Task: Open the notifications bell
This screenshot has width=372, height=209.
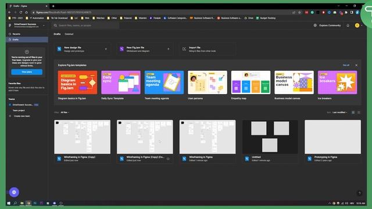Action: [x=348, y=26]
